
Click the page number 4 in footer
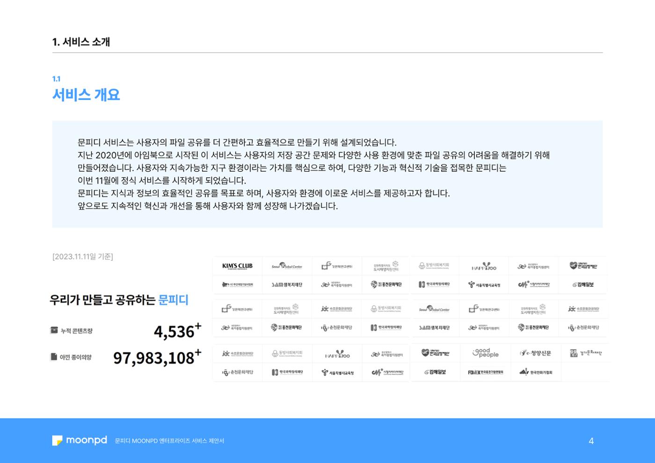pos(591,441)
